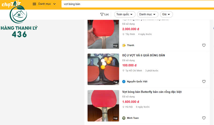Open thumbnail of two rackets with balls
This screenshot has width=214, height=125.
(103, 69)
